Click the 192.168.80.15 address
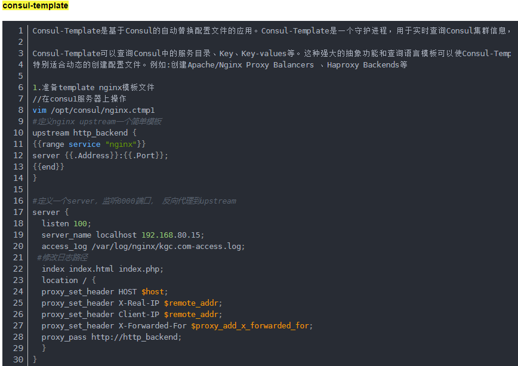The width and height of the screenshot is (518, 366). point(171,235)
